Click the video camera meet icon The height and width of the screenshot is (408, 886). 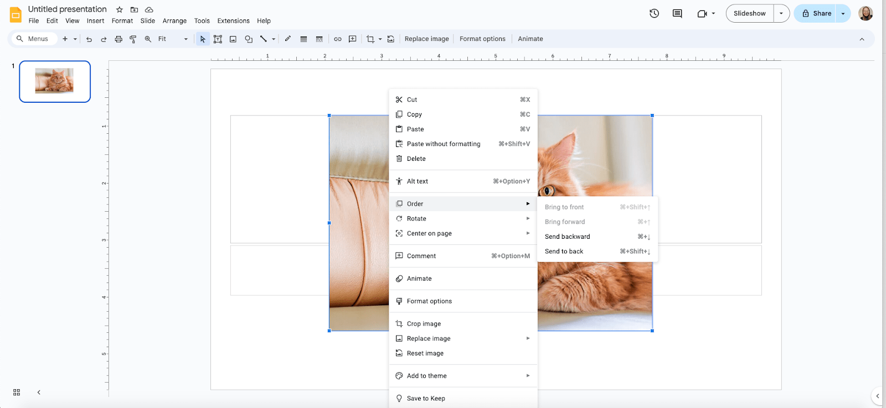[x=702, y=13]
